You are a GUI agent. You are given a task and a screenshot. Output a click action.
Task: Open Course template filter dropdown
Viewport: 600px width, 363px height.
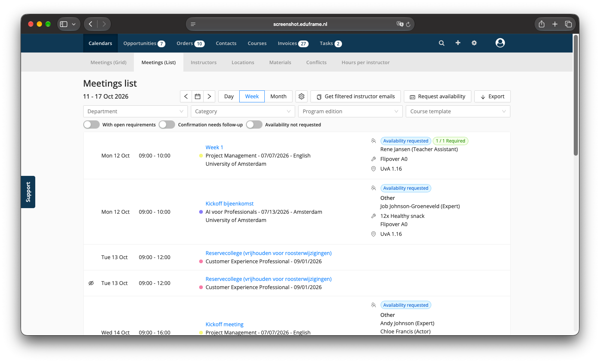tap(458, 111)
